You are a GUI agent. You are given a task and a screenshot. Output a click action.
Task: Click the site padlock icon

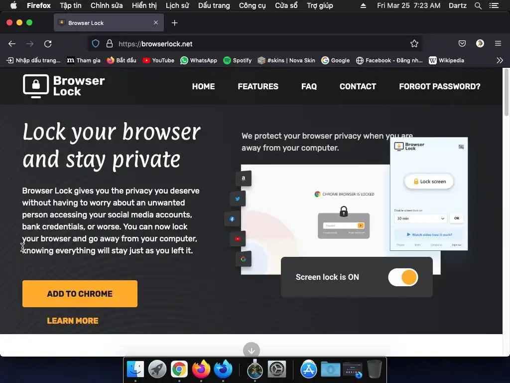pos(110,44)
